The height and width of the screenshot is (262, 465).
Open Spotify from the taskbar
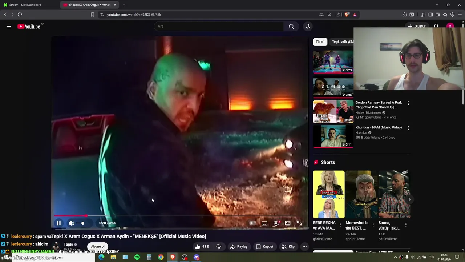point(137,257)
